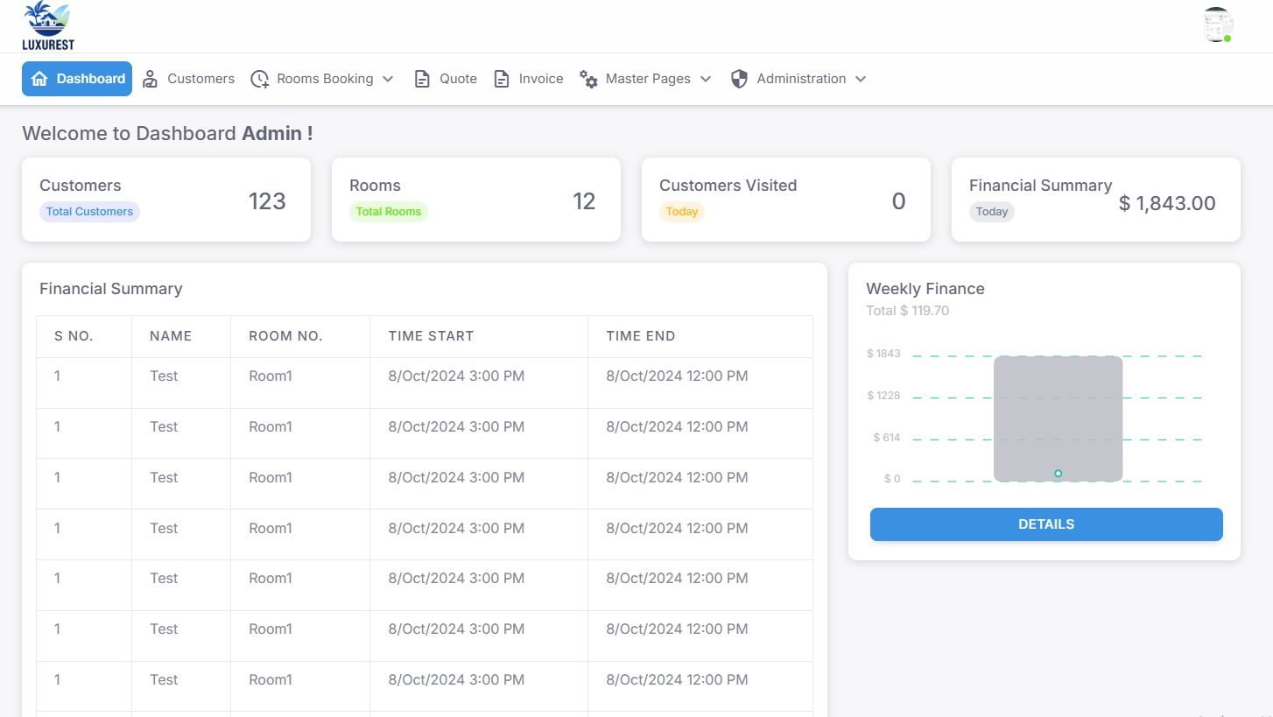Click the Customers person icon
Screen dimensions: 1273x717
coord(151,79)
